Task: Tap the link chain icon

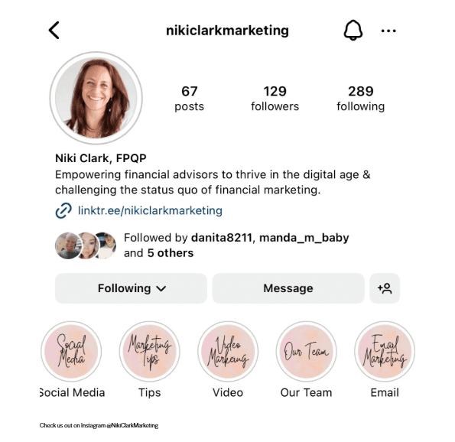Action: (x=63, y=210)
